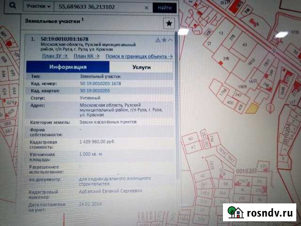Image resolution: width=301 pixels, height=226 pixels.
Task: Click Поиск в границах объекта link
Action: [x=139, y=56]
